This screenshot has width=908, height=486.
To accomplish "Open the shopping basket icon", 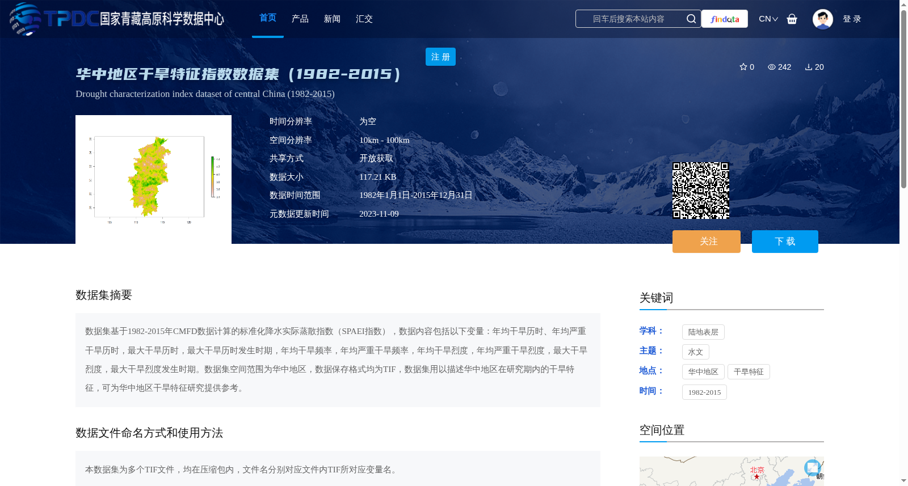I will tap(792, 19).
